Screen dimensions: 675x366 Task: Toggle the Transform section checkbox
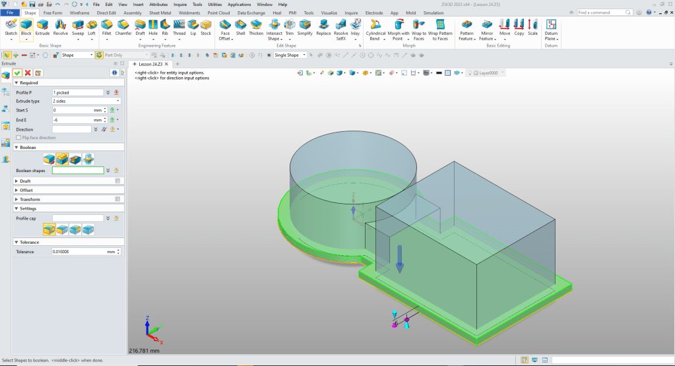(117, 199)
